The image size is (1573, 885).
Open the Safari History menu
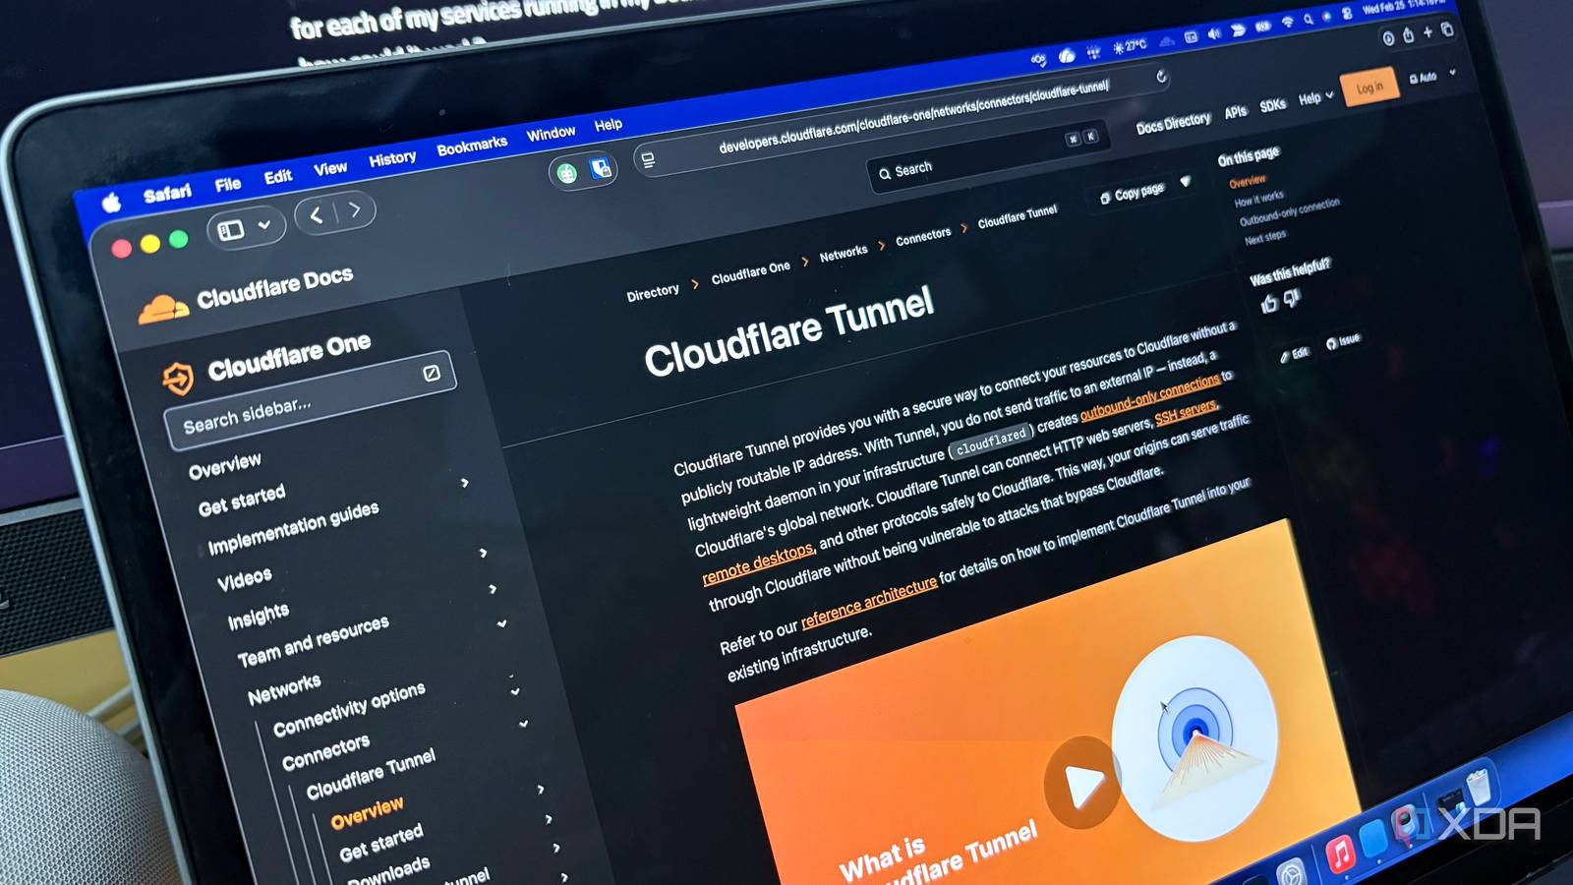point(392,156)
